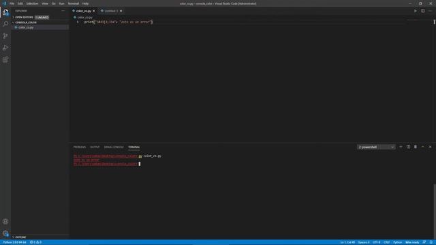Open the Extensions view
The image size is (436, 245).
point(5,60)
